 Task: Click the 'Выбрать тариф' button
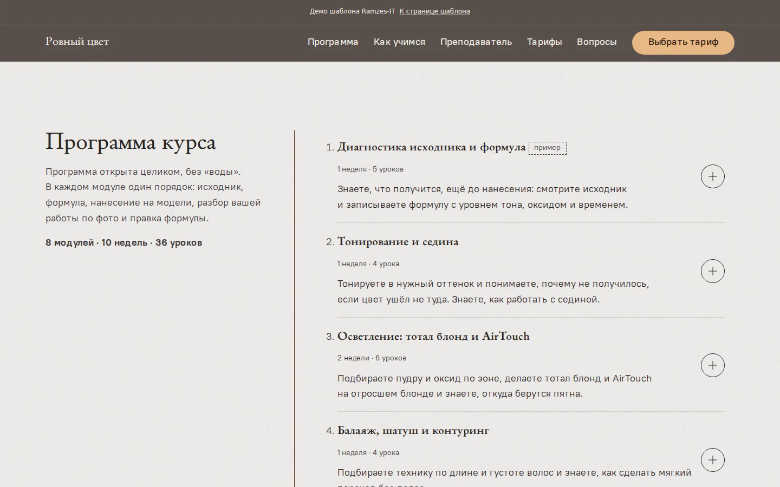683,42
